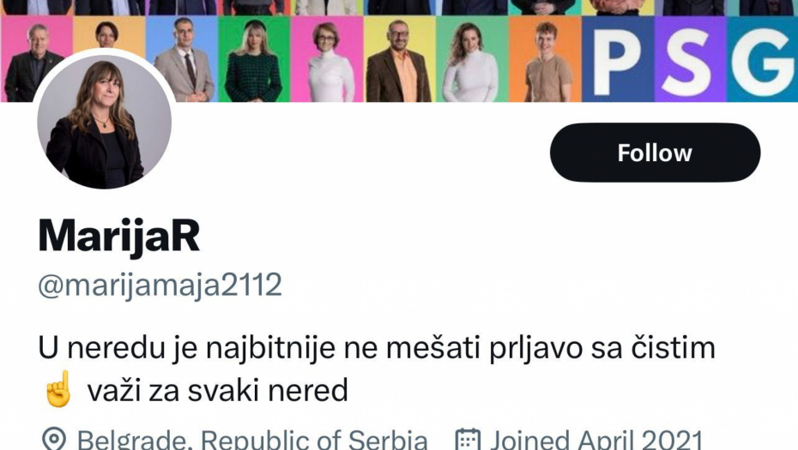
Task: Open banner photo with dark jacket, pink tile
Action: [36, 59]
